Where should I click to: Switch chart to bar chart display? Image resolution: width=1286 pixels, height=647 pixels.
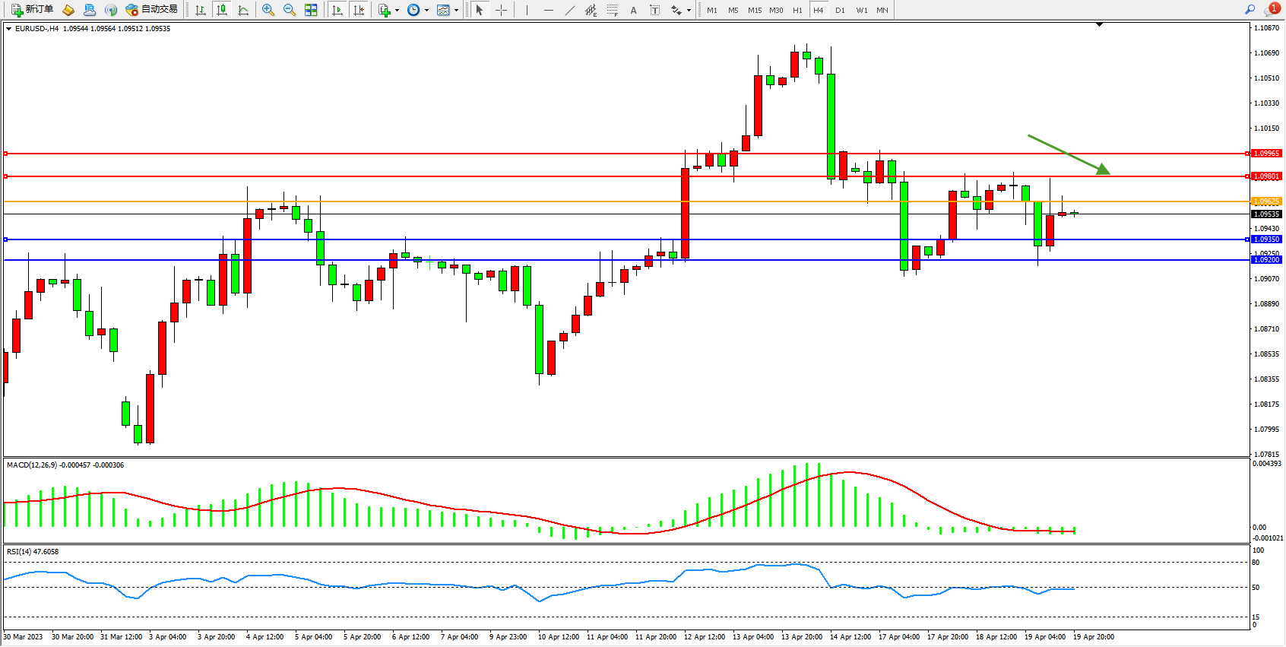(x=201, y=10)
